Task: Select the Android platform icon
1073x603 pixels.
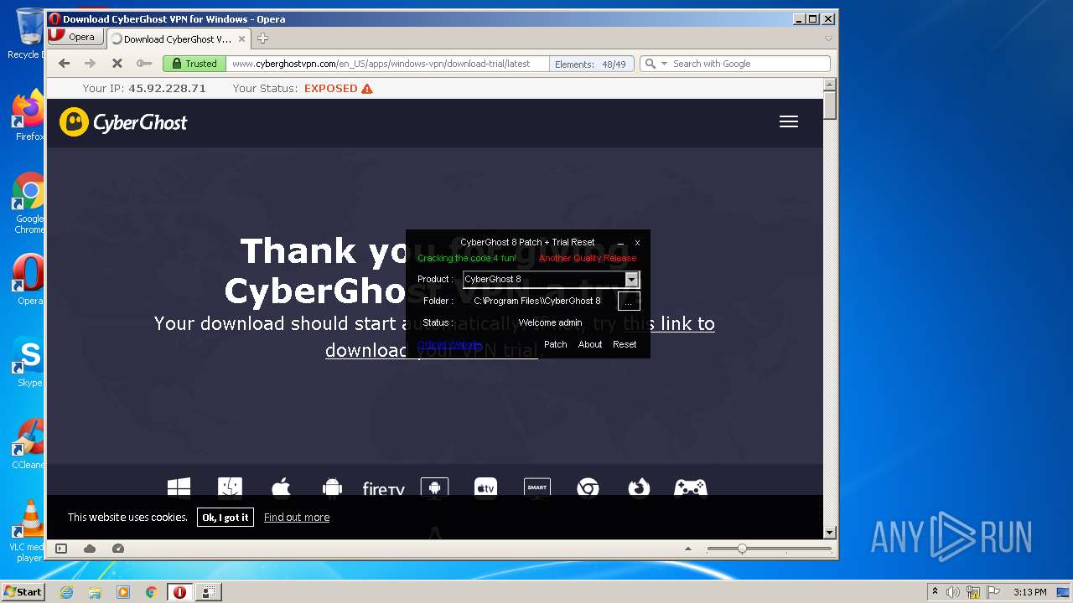Action: click(332, 487)
